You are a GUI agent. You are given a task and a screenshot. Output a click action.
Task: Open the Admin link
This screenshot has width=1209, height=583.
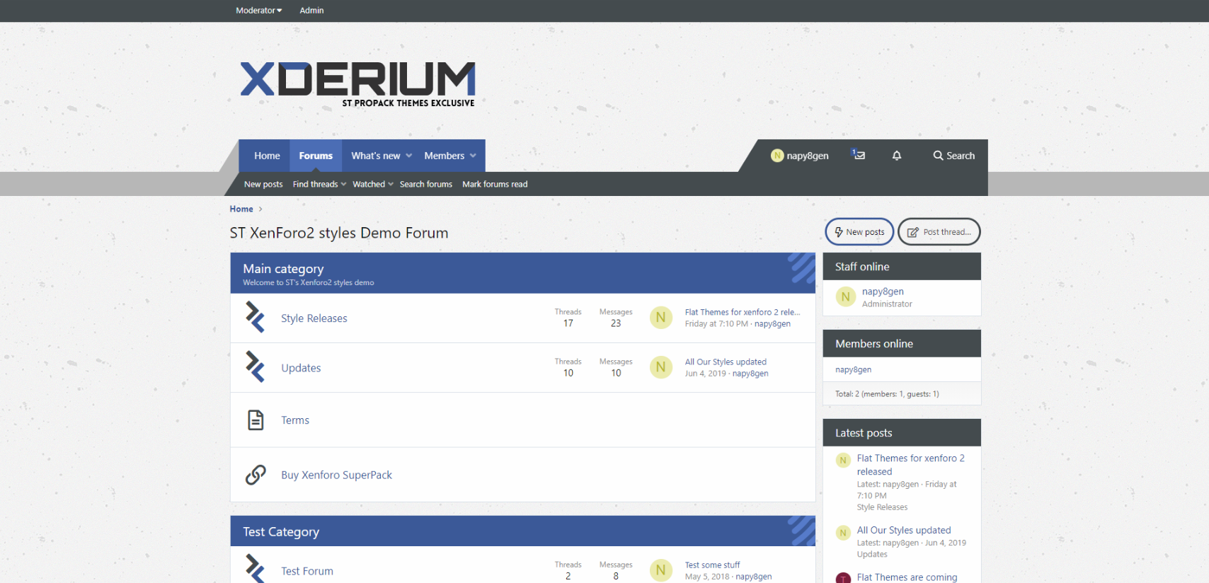pyautogui.click(x=311, y=11)
